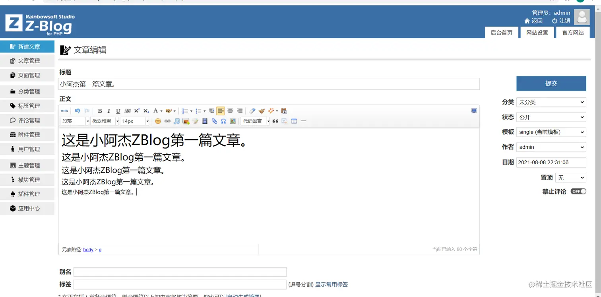Screen dimensions: 601x297
Task: Insert an ordered numbered list
Action: pos(185,111)
